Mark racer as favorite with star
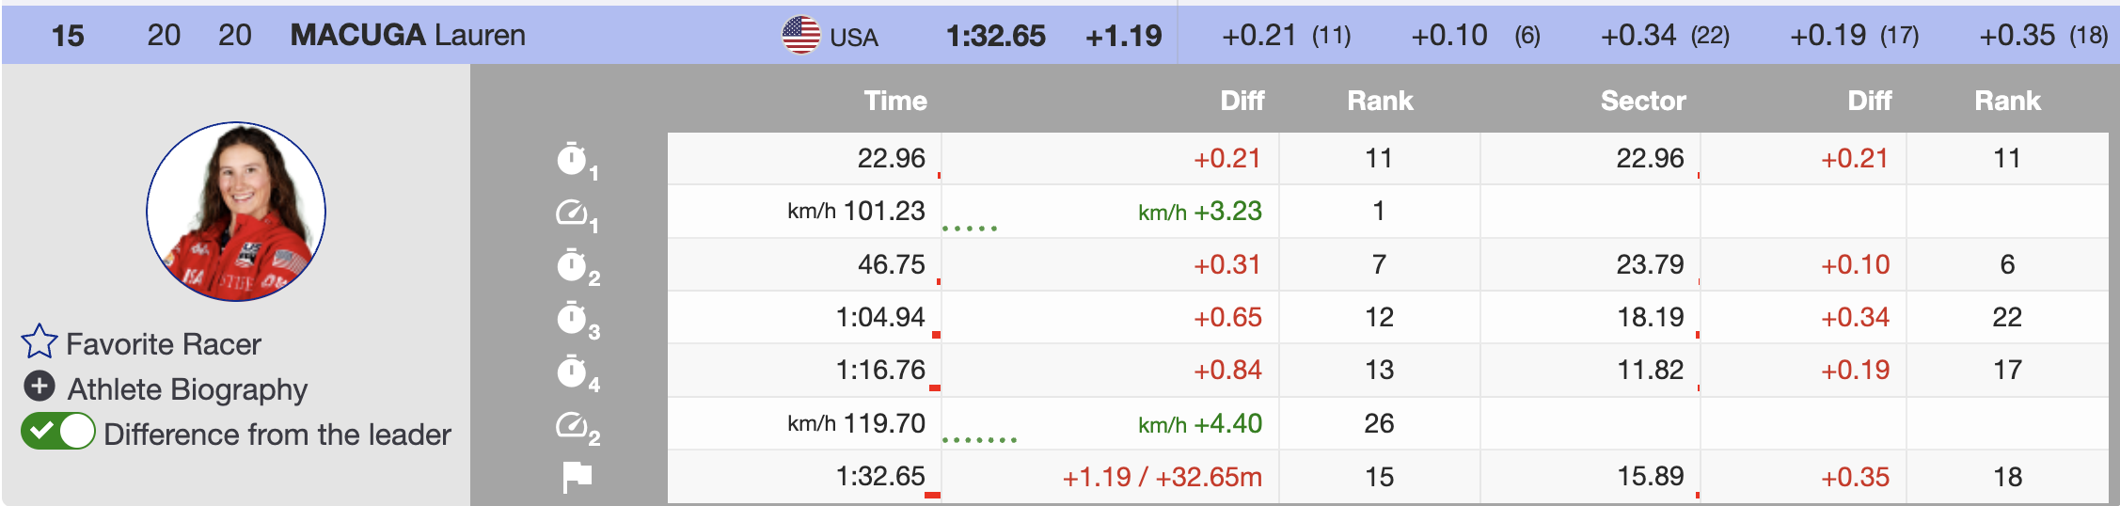This screenshot has width=2120, height=506. click(x=40, y=342)
